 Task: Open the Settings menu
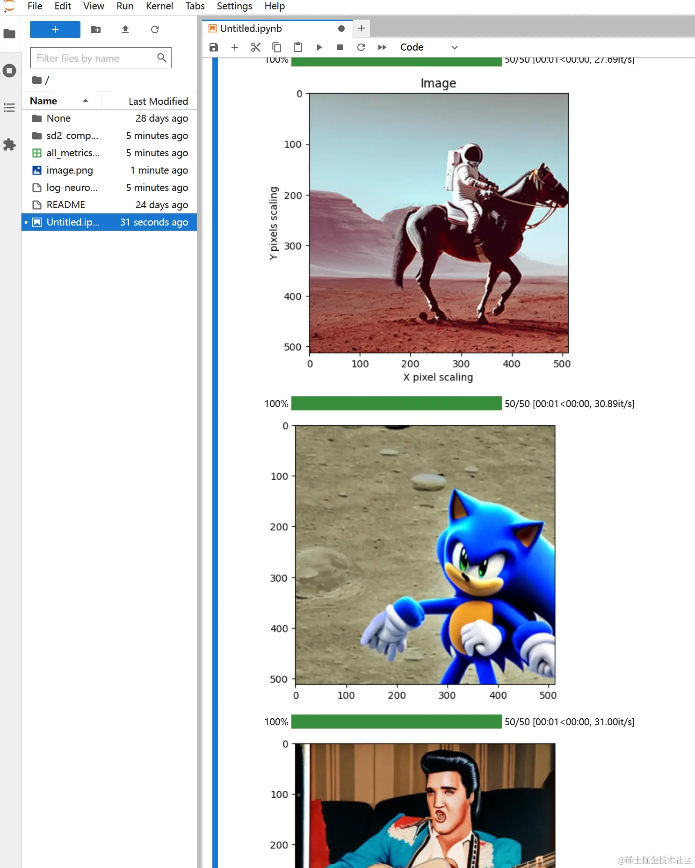(234, 6)
